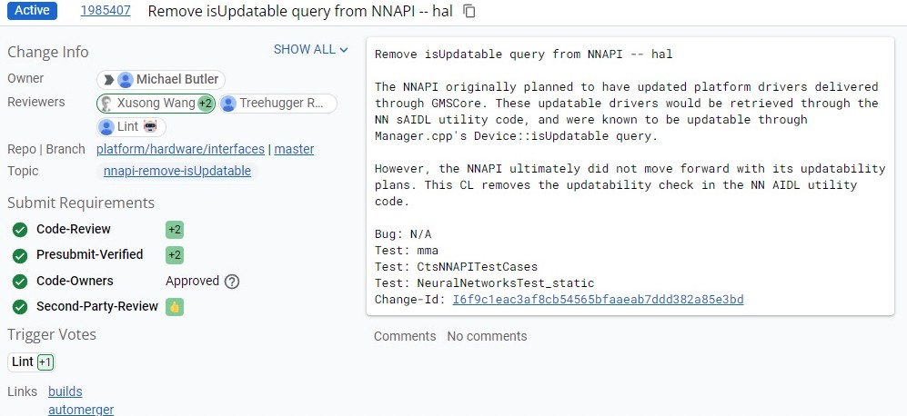
Task: Open the builds link
Action: coord(65,391)
